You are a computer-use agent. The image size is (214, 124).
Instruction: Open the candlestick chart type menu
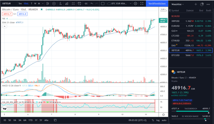pos(47,4)
